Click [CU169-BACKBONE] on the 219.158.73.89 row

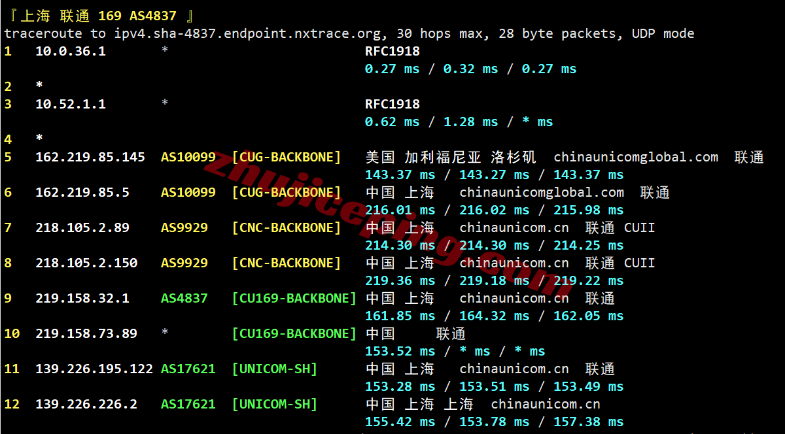(294, 333)
